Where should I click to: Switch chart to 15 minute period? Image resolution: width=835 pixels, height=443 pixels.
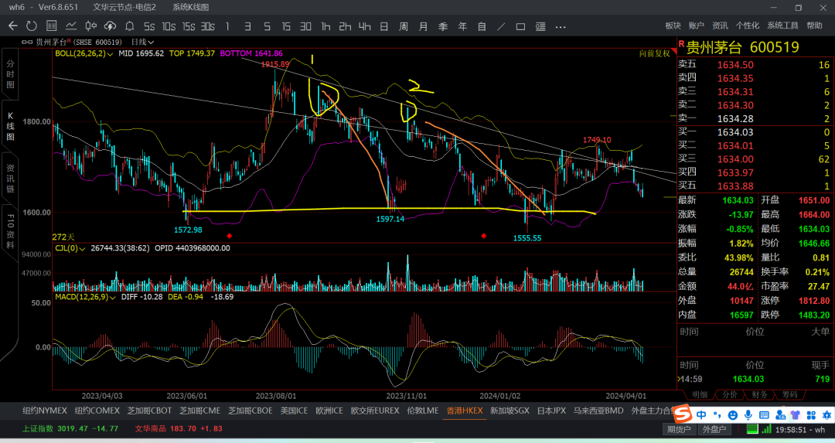287,26
